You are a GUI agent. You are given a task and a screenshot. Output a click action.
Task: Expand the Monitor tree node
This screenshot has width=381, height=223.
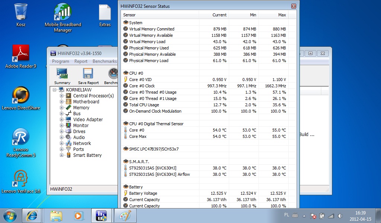(61, 126)
